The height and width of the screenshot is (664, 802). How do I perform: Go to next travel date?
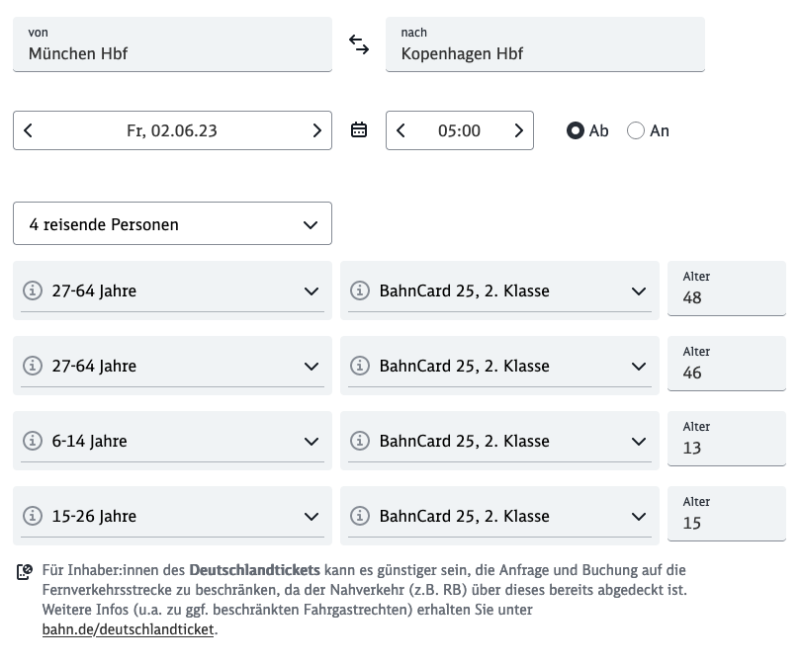click(x=316, y=130)
